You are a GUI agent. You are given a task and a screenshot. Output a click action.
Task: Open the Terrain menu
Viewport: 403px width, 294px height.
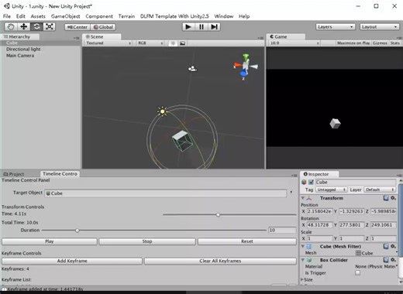pyautogui.click(x=126, y=16)
